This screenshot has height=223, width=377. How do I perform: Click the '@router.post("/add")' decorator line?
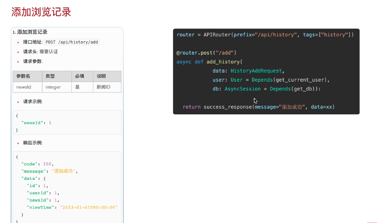tap(206, 53)
